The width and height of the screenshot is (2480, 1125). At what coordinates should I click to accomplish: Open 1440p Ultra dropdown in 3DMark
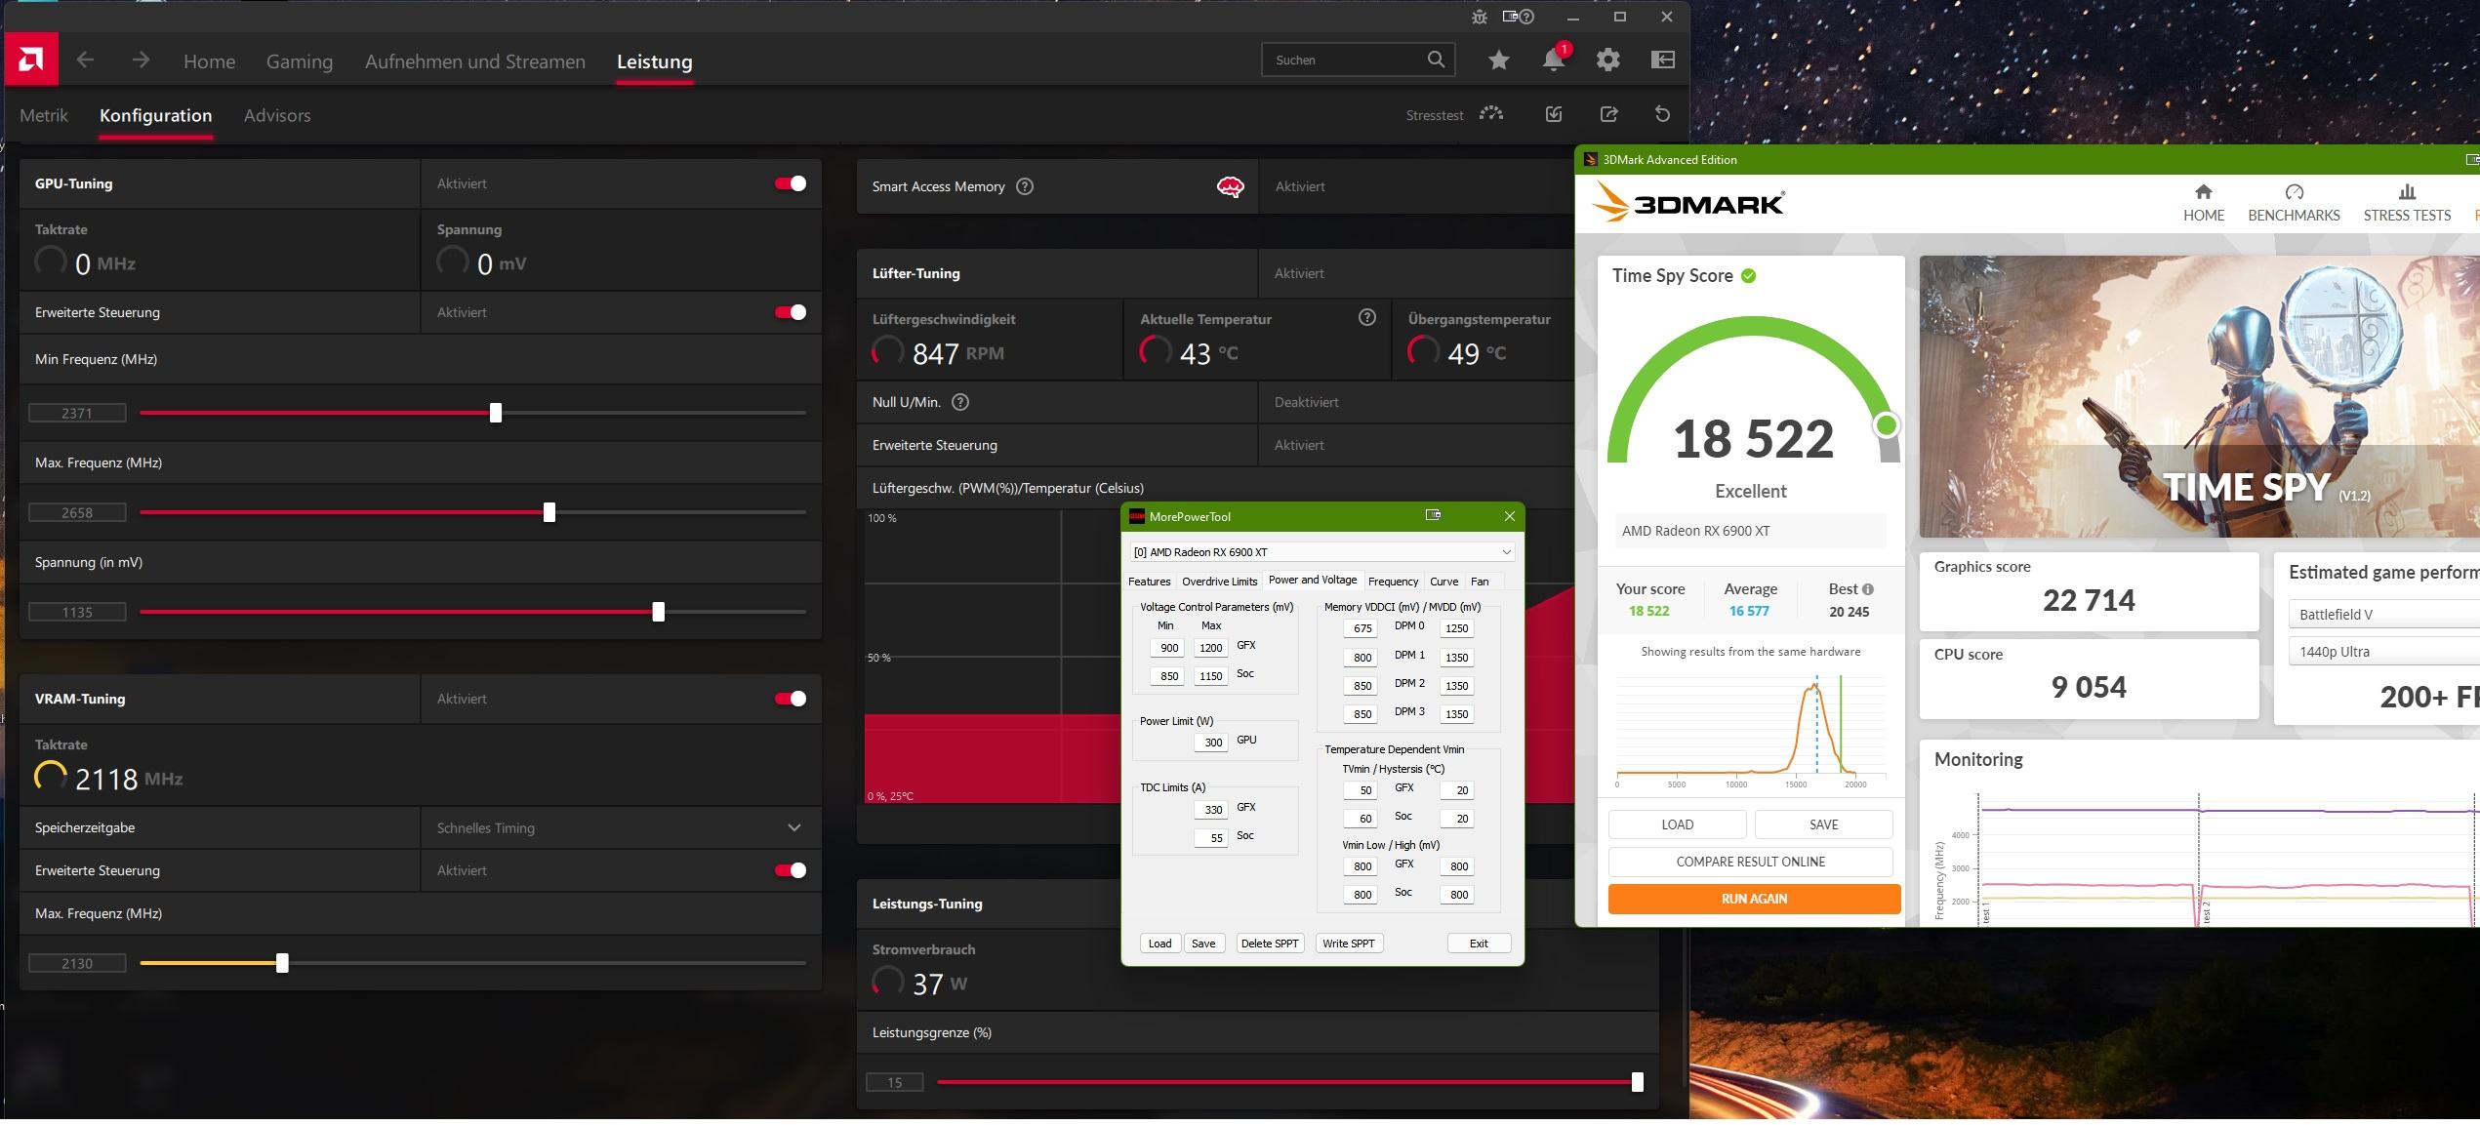coord(2383,652)
